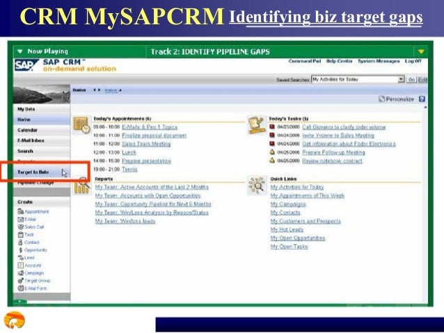Click the yellow triangle beside Review notebook contract
The width and height of the screenshot is (444, 333).
point(272,161)
